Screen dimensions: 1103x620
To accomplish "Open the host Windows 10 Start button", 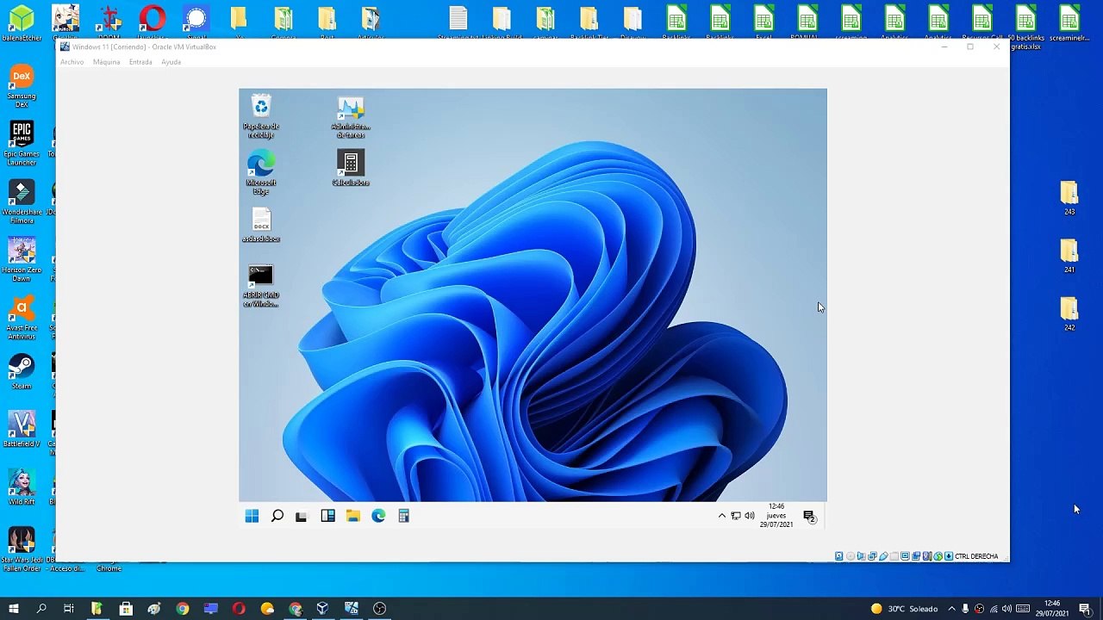I will pos(14,609).
